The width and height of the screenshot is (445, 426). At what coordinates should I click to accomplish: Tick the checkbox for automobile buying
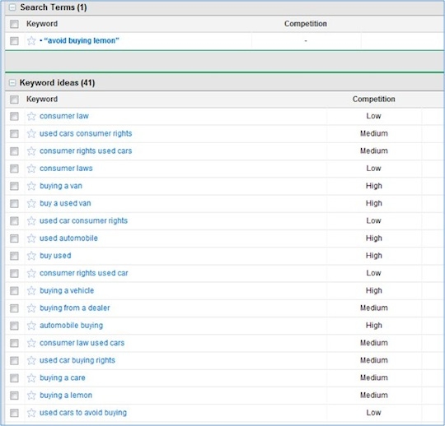click(x=14, y=326)
